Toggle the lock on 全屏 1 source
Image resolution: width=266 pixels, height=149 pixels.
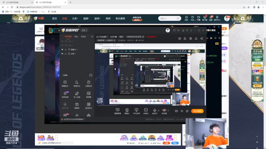[x=66, y=54]
